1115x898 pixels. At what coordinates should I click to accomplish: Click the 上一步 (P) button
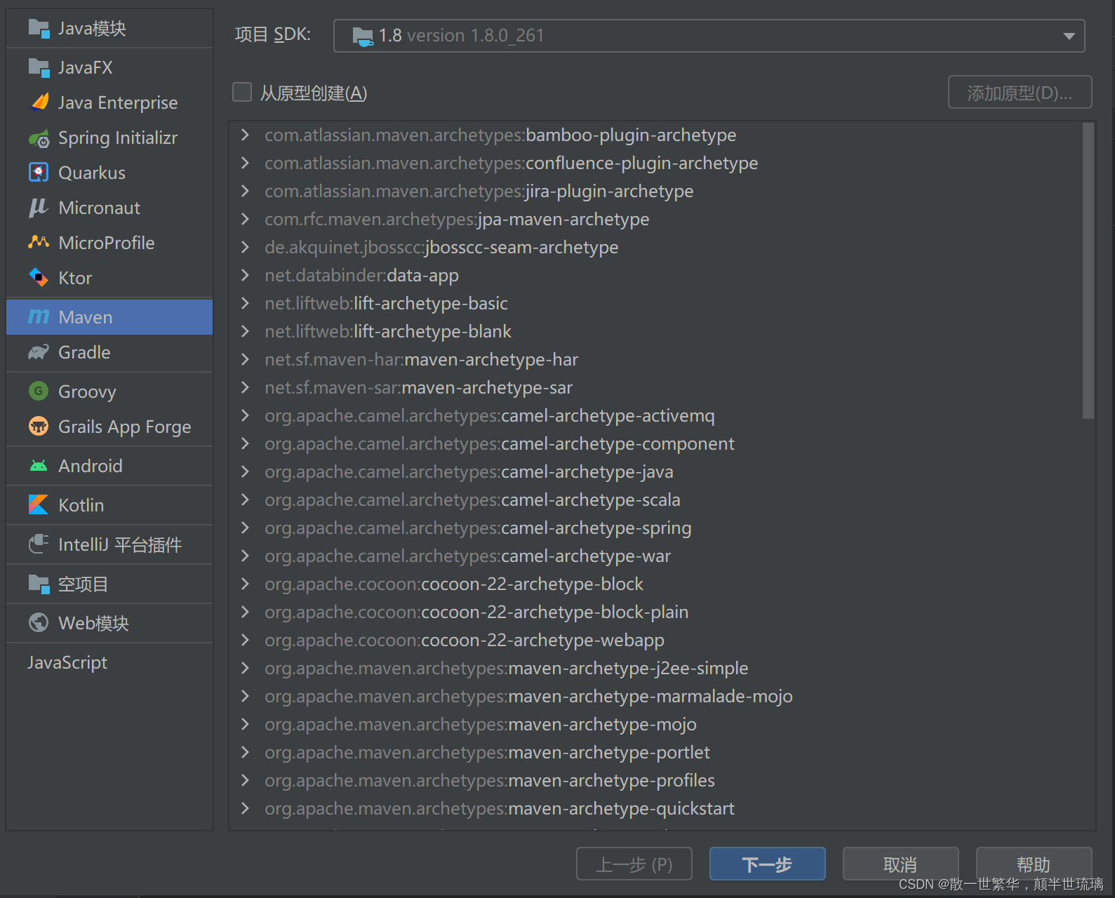click(x=634, y=864)
